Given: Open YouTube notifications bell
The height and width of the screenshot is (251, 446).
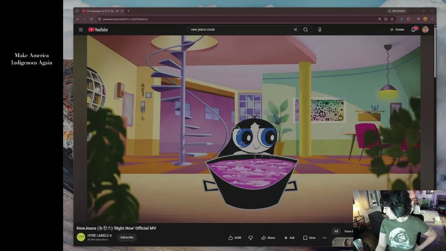Looking at the screenshot, I should 414,30.
